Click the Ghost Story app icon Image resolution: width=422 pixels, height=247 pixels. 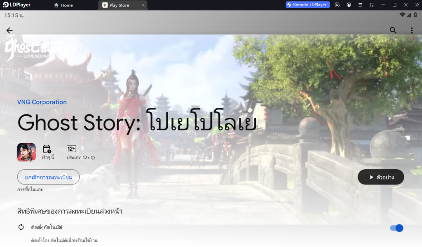(26, 152)
